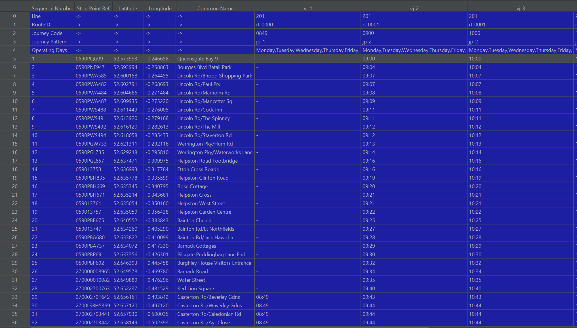Screen dimensions: 577x328
Task: Select the Lincoln Rd/Marholm Rd cell
Action: [x=215, y=93]
